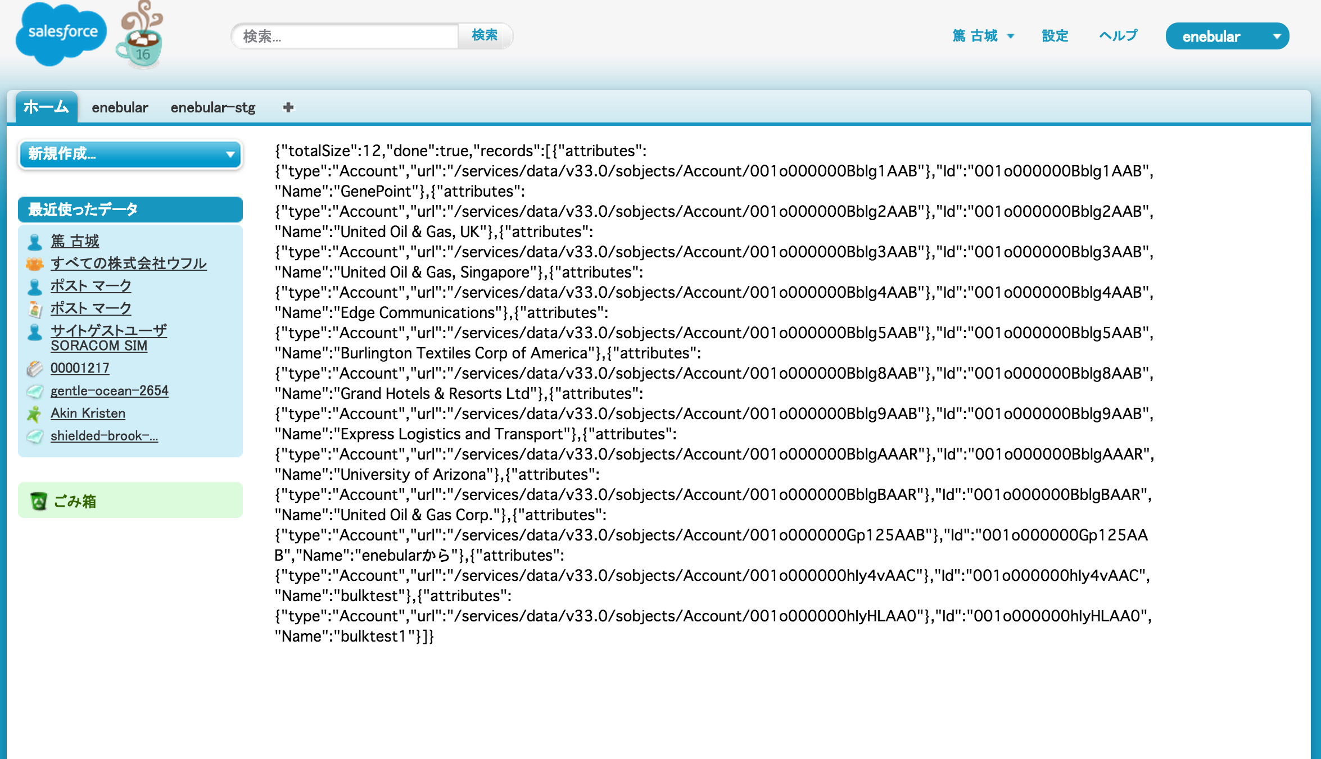Click the second ポスト マーク contact icon
Screen dimensions: 1321x759
pos(35,309)
